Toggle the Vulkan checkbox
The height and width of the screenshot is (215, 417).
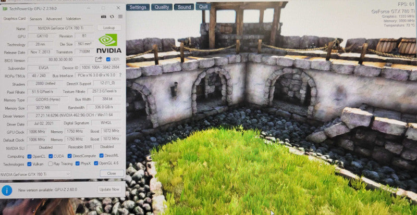(x=29, y=164)
